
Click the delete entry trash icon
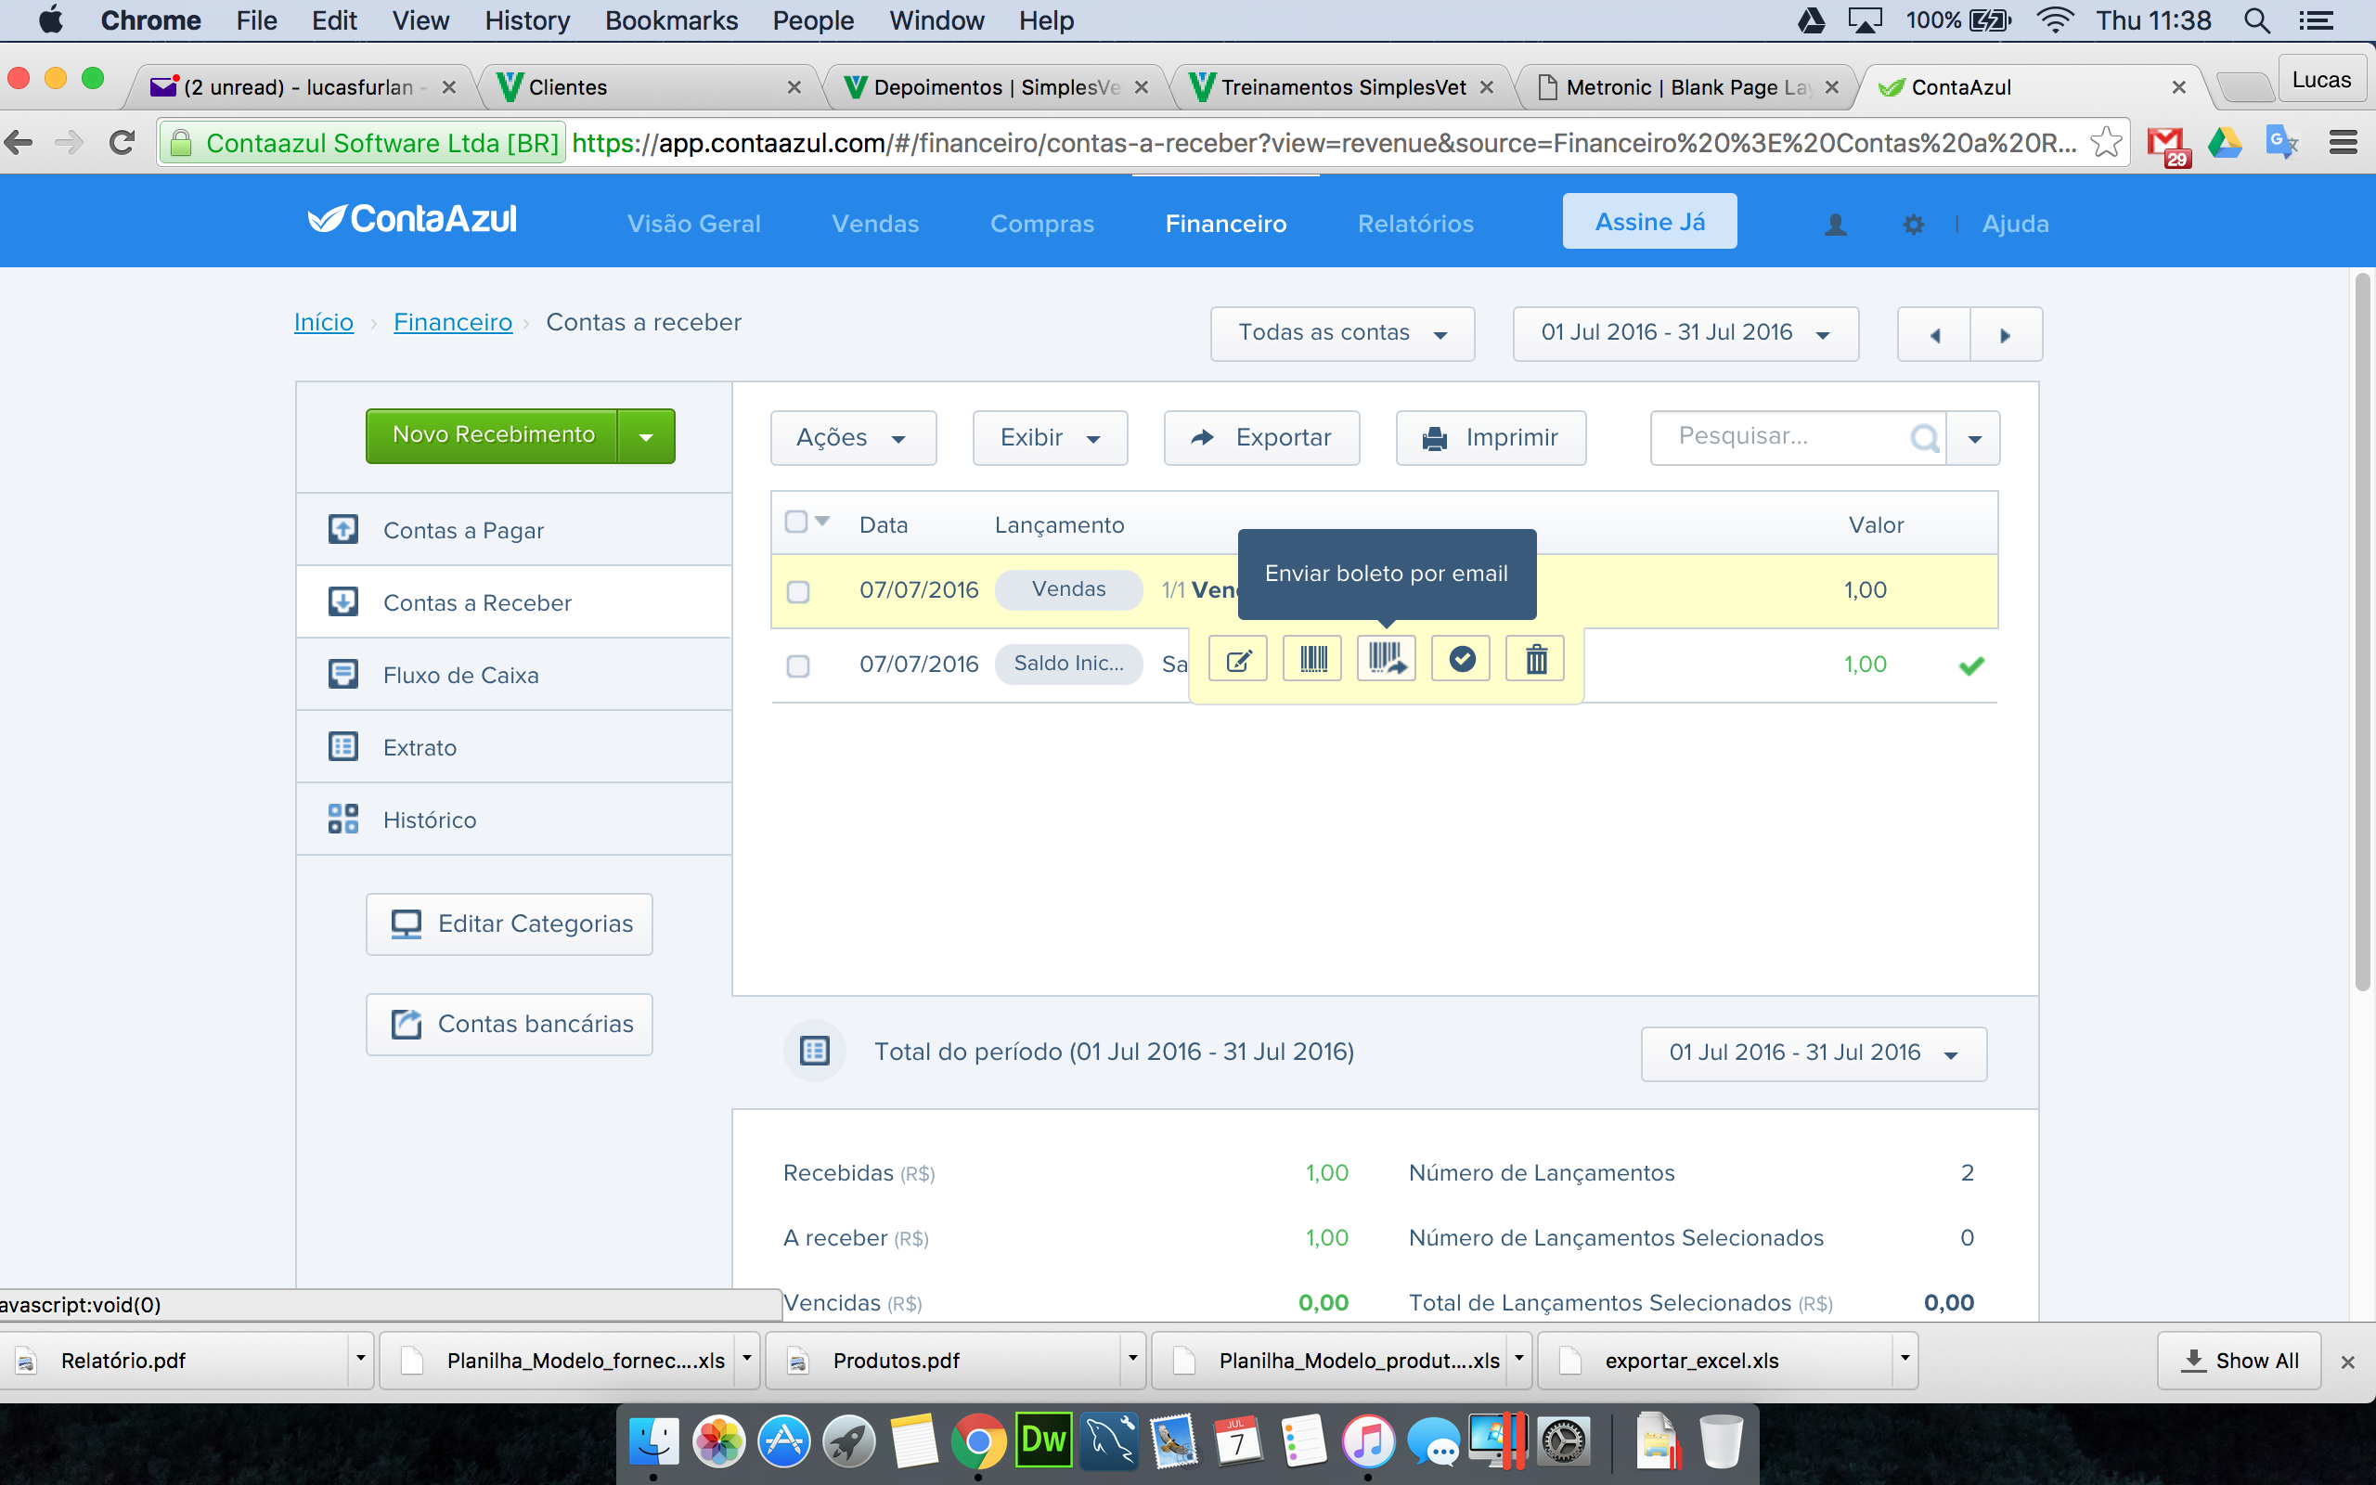pyautogui.click(x=1535, y=659)
